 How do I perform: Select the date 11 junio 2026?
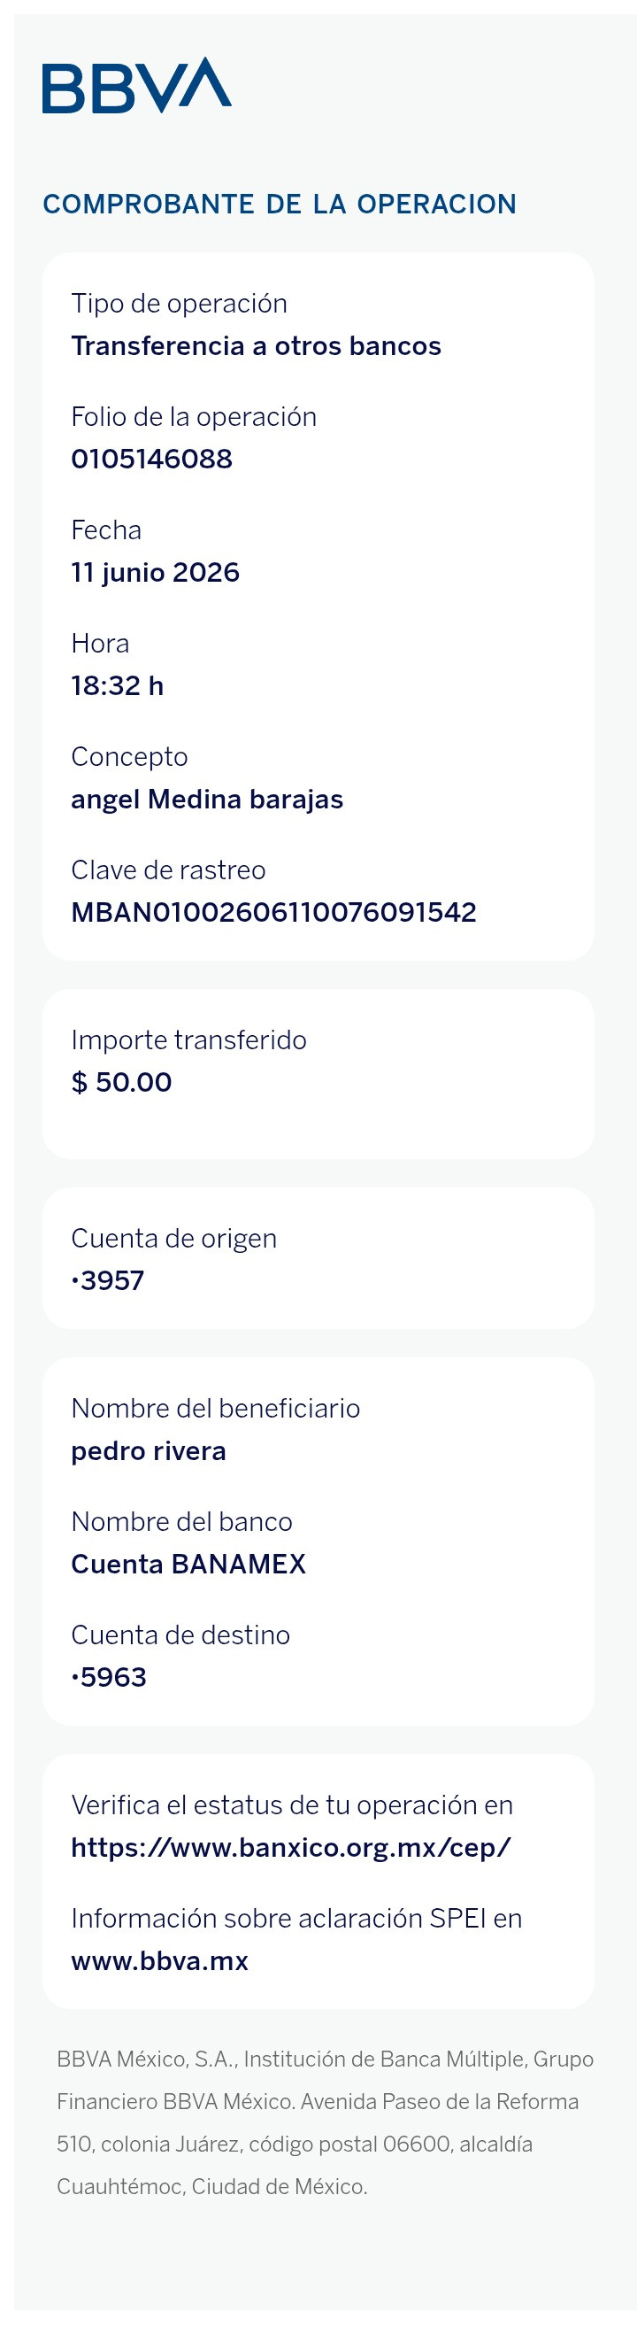155,573
